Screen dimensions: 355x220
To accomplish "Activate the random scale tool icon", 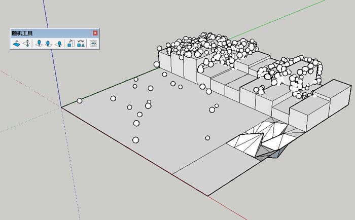I will tap(70, 44).
